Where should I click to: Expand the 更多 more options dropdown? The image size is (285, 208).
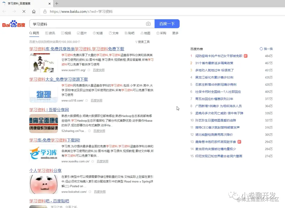pos(175,33)
